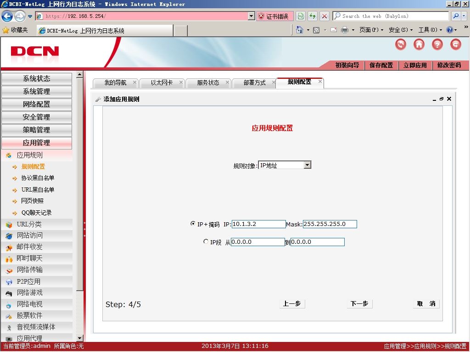Click the 上一步 button
Viewport: 470px width, 352px height.
tap(292, 304)
